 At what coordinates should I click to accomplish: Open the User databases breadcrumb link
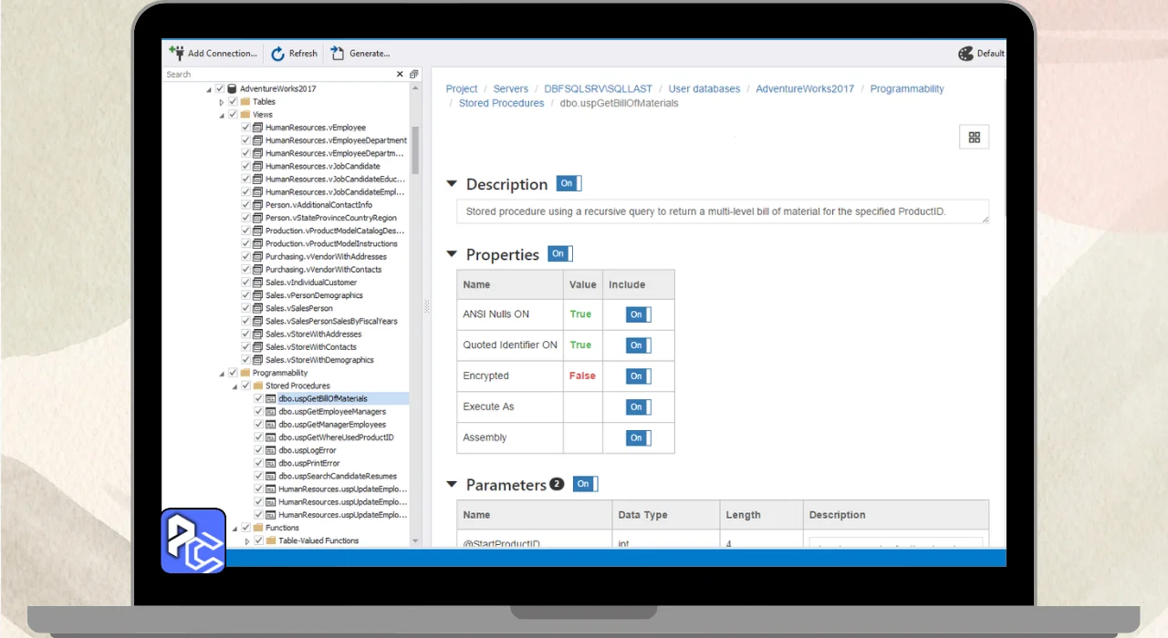(x=704, y=88)
